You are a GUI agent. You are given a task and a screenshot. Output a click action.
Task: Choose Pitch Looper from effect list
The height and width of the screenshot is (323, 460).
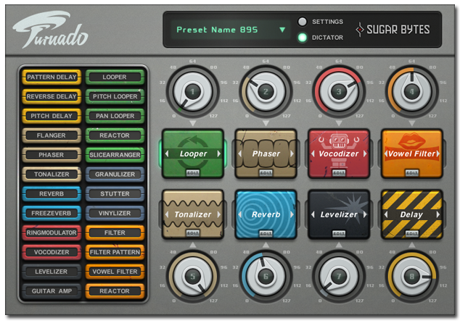(115, 96)
